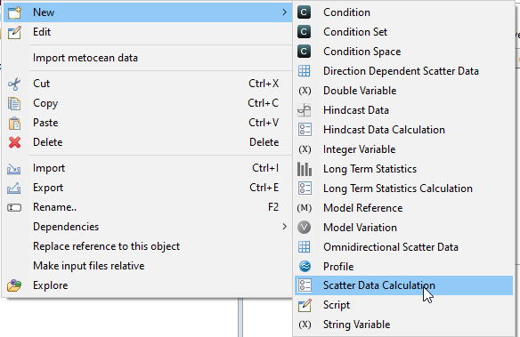The height and width of the screenshot is (337, 520).
Task: Click the Model Variation V icon
Action: 305,228
